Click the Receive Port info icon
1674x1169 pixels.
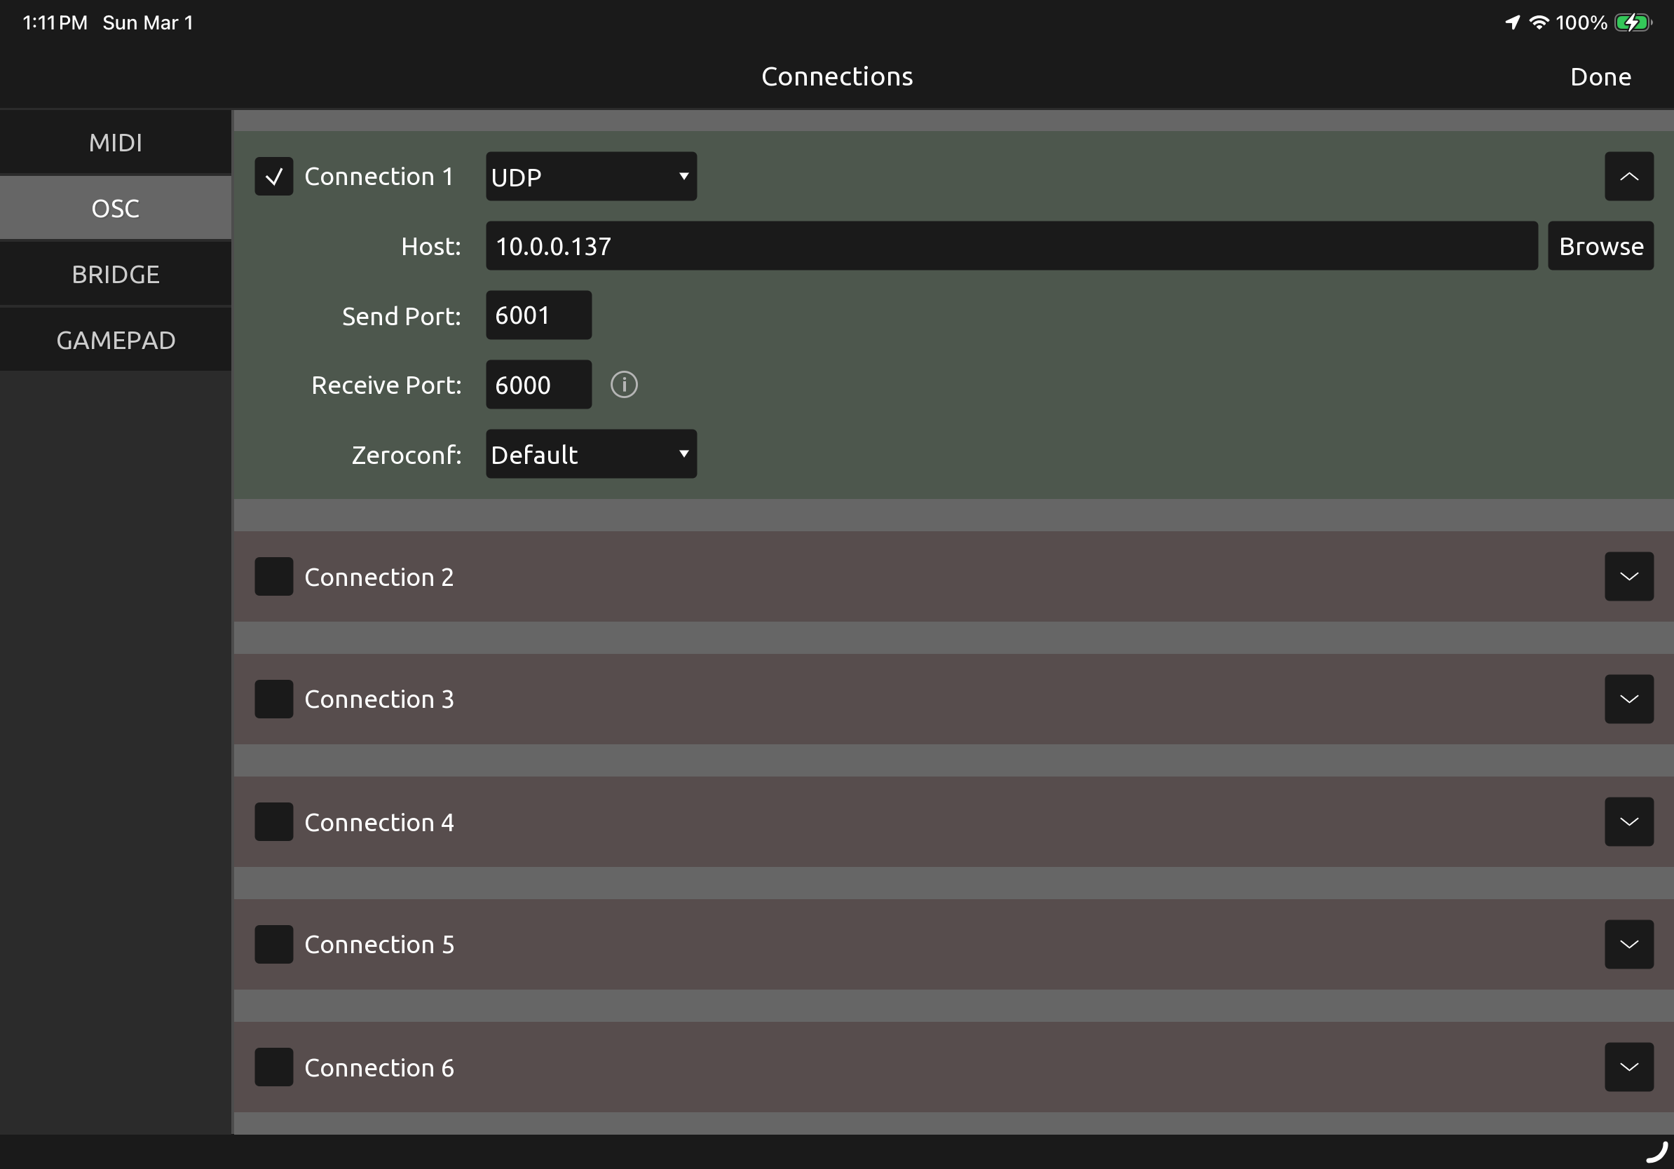[x=623, y=385]
